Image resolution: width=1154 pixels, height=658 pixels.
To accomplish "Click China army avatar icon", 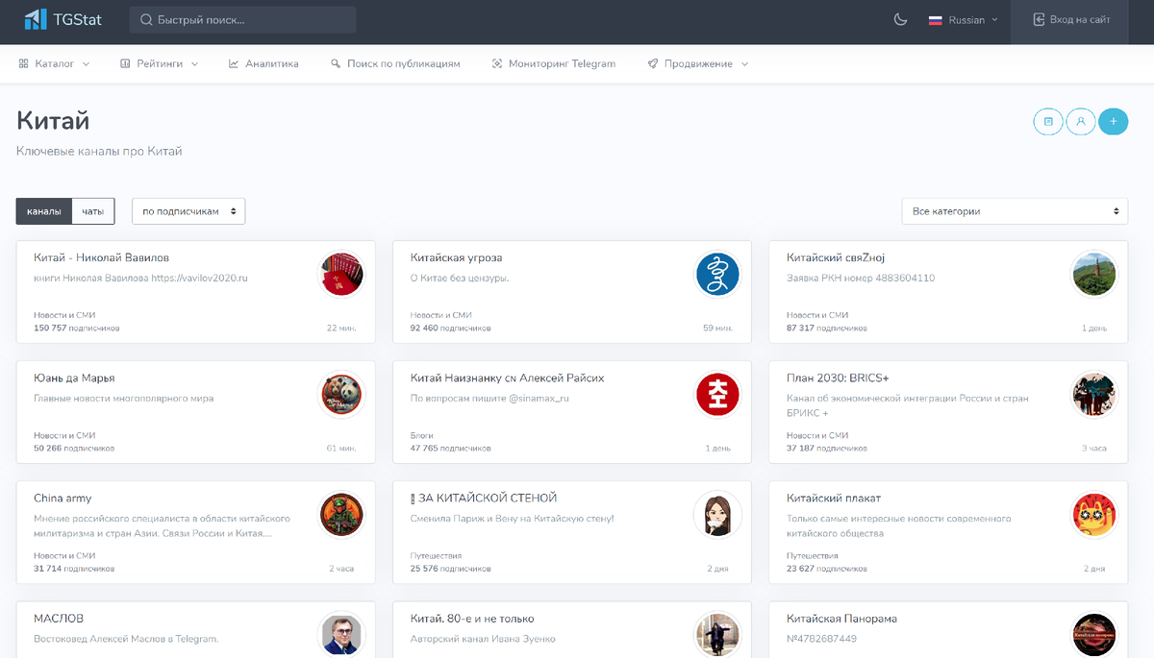I will [x=341, y=515].
